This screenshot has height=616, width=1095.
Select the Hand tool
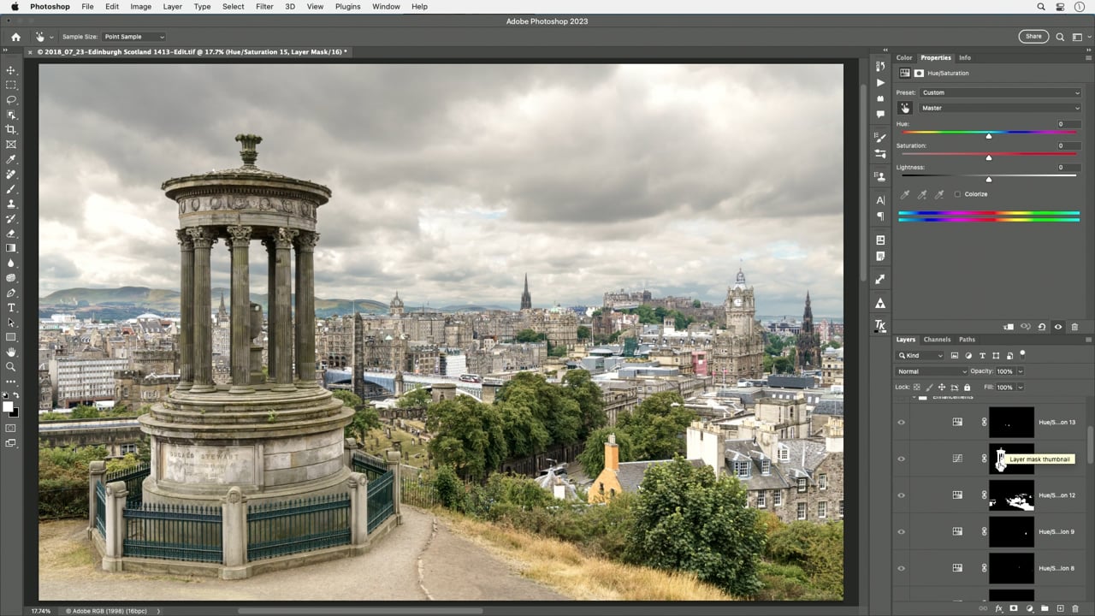coord(11,352)
